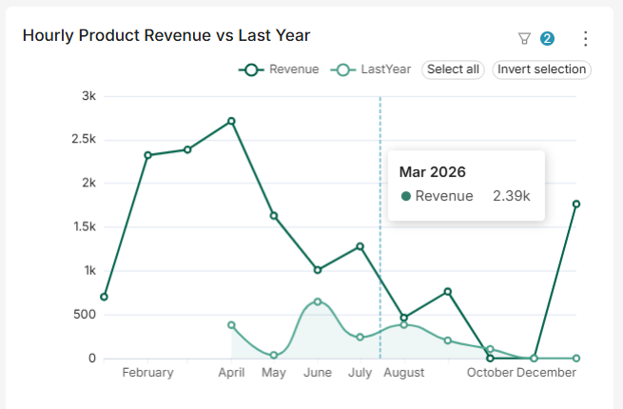
Task: Open the three-dot chart options menu
Action: [585, 39]
